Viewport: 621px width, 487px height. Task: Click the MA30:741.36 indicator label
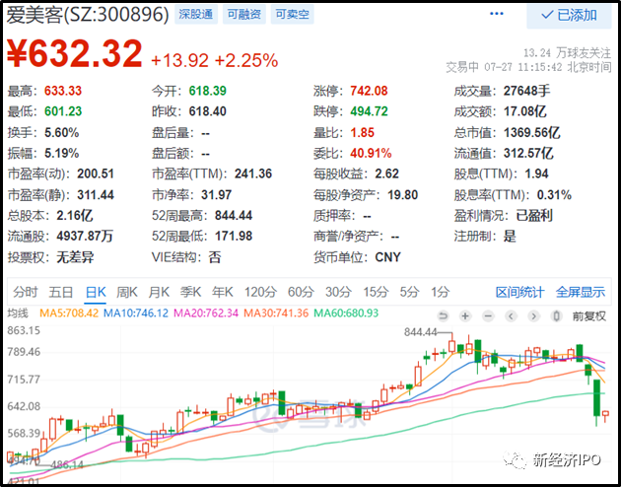276,313
